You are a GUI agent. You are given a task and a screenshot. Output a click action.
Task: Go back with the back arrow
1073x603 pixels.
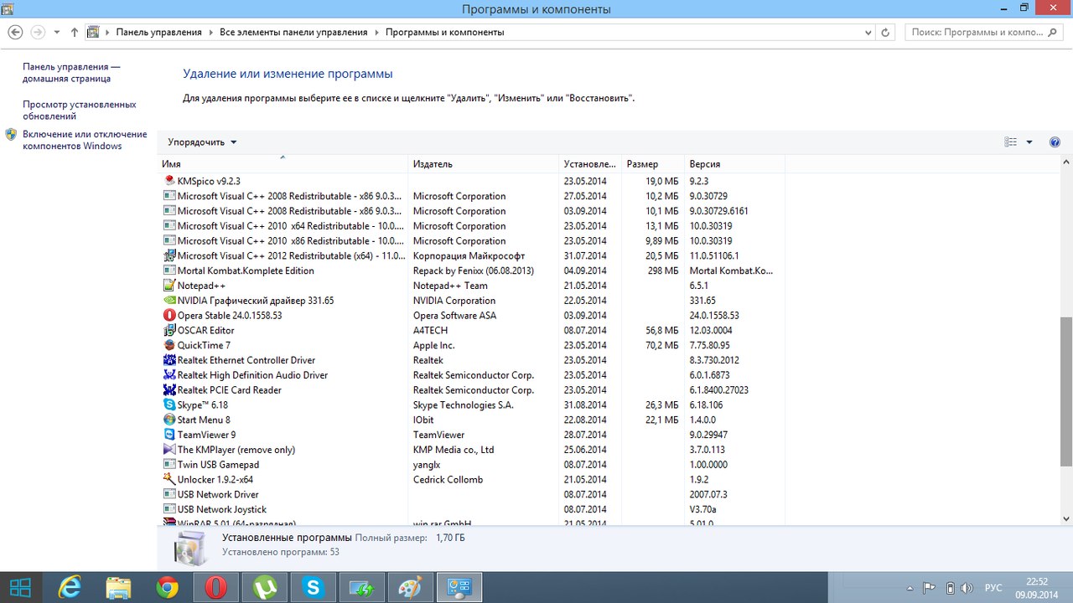click(15, 32)
